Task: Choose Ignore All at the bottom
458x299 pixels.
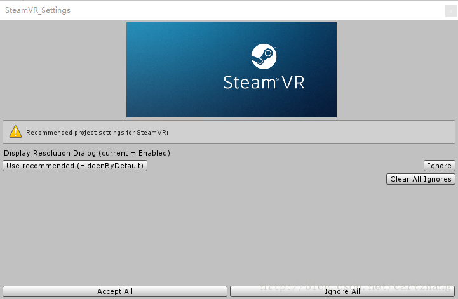Action: 342,291
